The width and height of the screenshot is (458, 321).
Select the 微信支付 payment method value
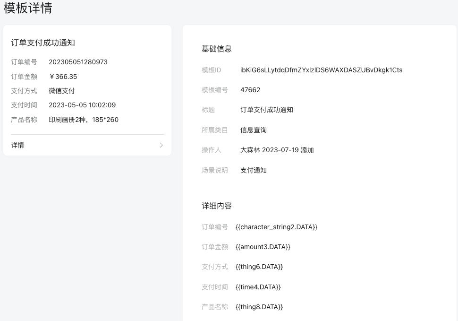point(61,91)
